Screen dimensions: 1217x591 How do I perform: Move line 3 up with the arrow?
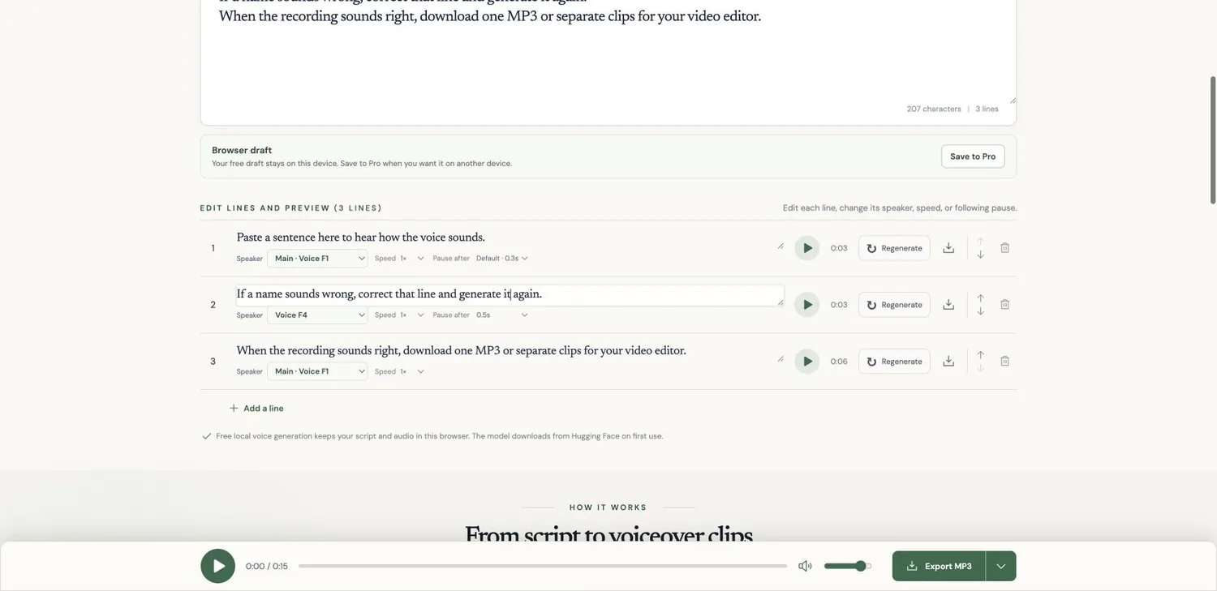(x=981, y=355)
